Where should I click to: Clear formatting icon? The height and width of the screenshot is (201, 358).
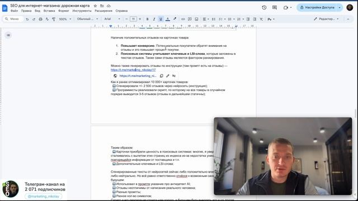(x=261, y=19)
